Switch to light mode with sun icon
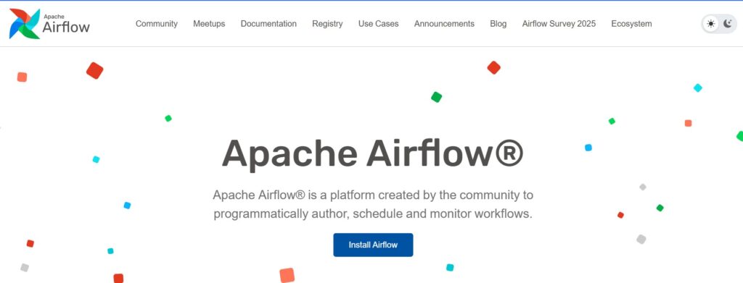The height and width of the screenshot is (283, 743). click(x=711, y=24)
